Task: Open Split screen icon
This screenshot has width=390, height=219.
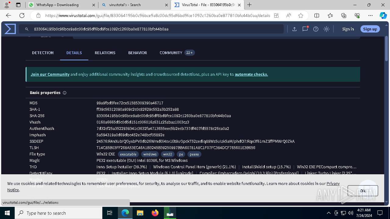Action: (317, 16)
